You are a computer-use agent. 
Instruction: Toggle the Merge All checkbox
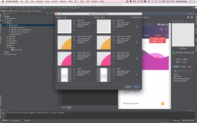click(x=132, y=17)
